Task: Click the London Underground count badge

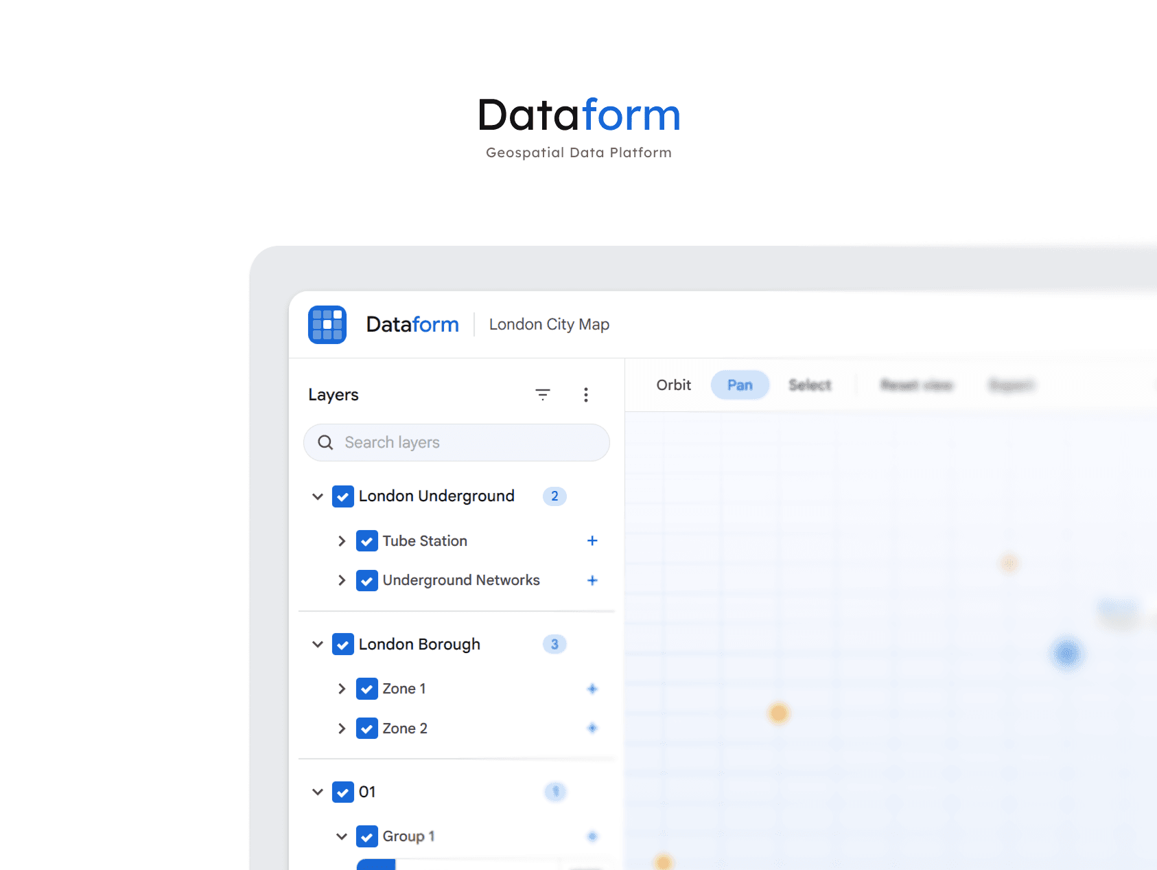Action: click(554, 496)
